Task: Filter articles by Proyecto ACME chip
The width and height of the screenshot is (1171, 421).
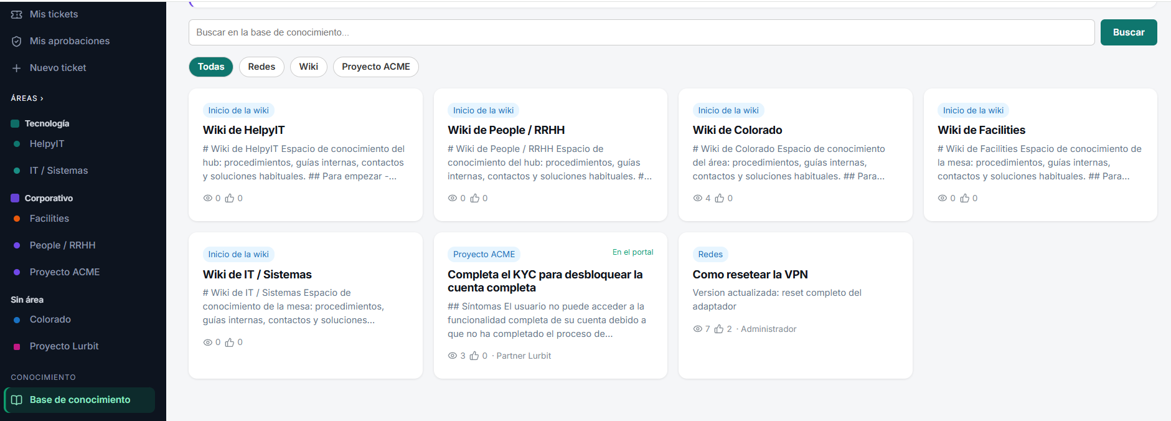Action: 376,67
